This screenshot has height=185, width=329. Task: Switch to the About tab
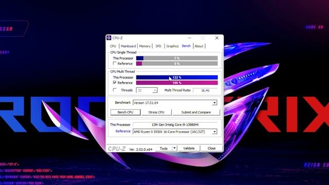199,46
